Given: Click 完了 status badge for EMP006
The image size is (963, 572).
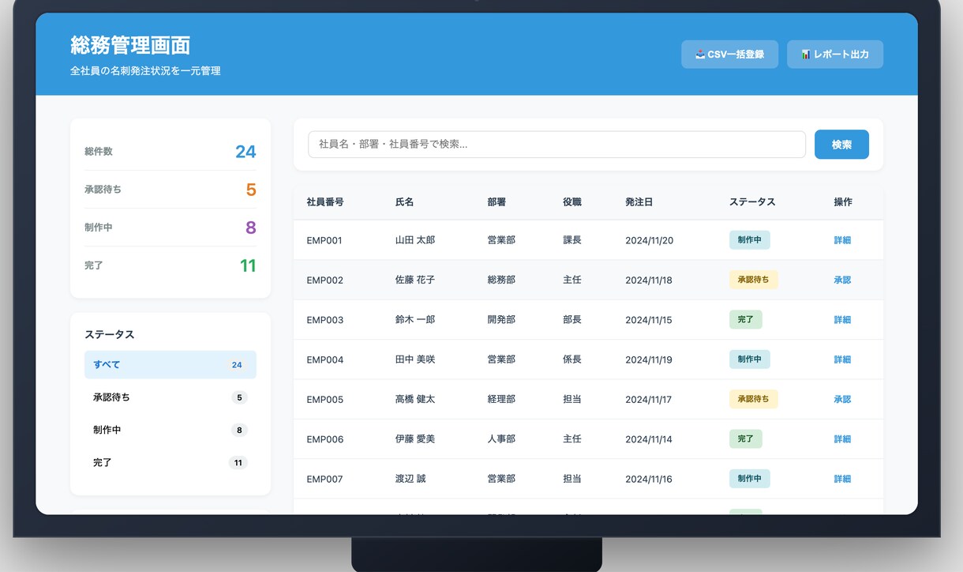Looking at the screenshot, I should (x=746, y=439).
